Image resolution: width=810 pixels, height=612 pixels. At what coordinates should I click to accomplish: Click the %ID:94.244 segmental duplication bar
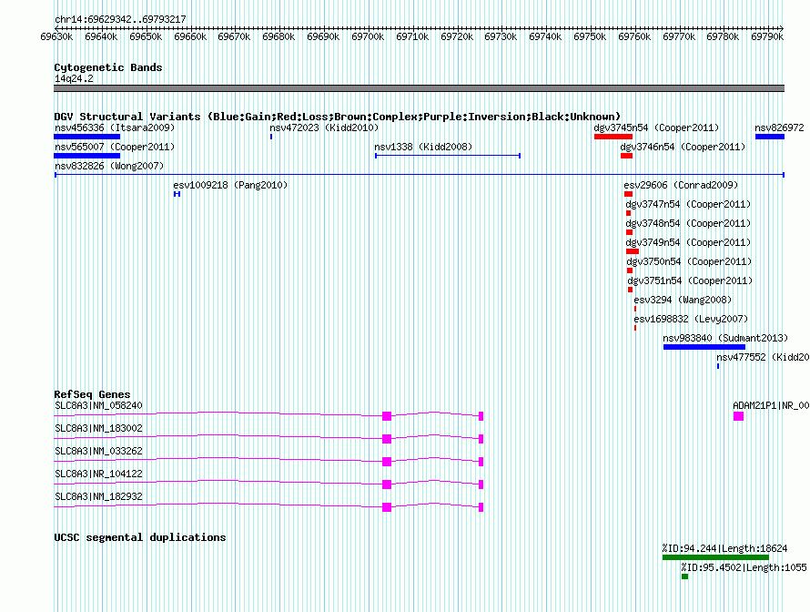pyautogui.click(x=715, y=557)
